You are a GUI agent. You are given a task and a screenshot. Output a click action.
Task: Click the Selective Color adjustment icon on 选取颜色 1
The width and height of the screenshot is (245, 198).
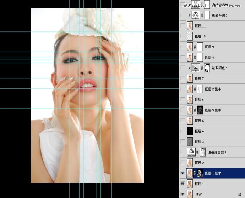[x=196, y=68]
